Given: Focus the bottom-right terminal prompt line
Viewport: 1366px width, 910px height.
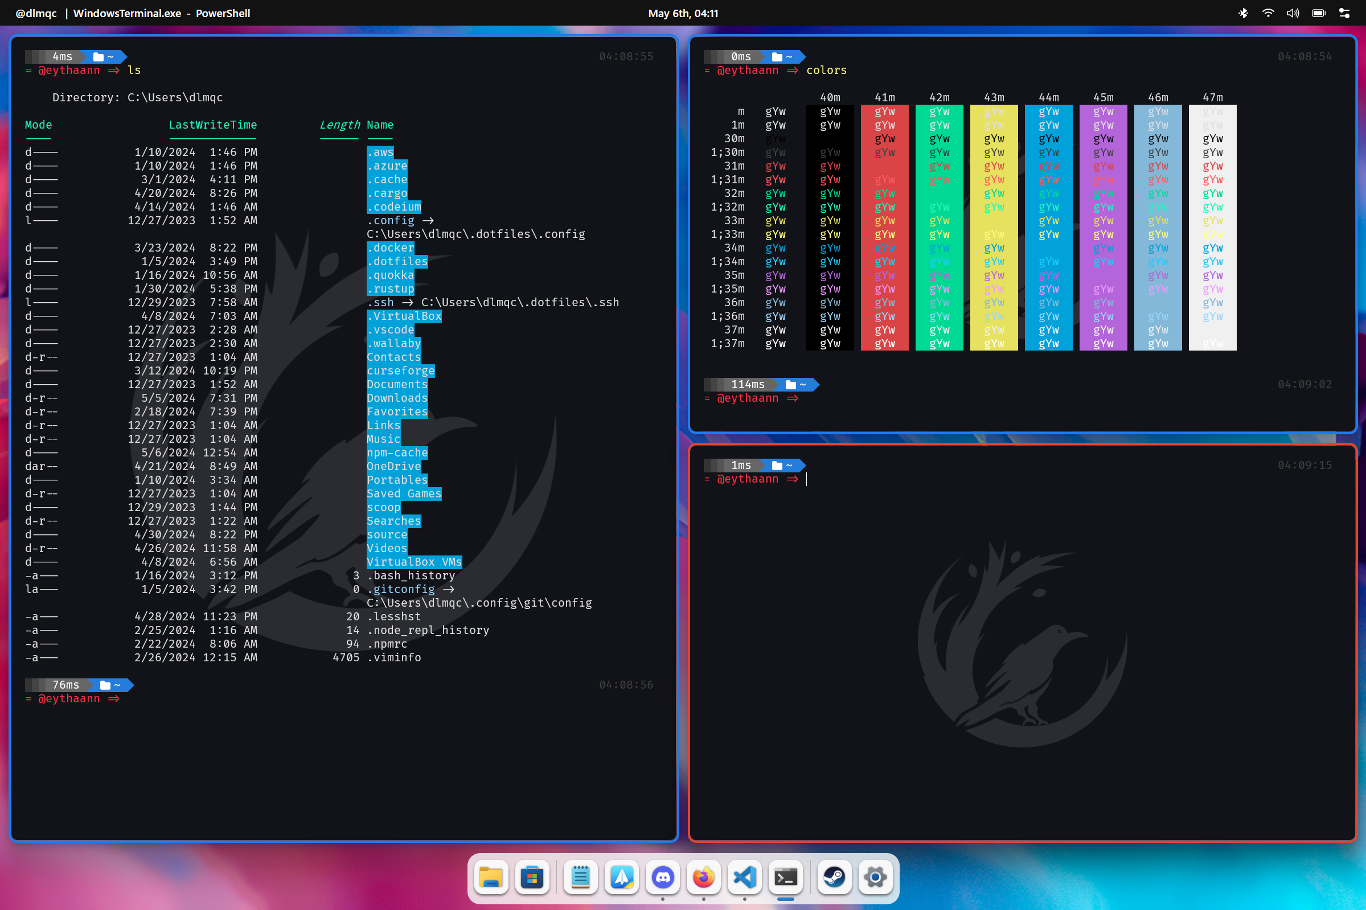Looking at the screenshot, I should coord(871,479).
